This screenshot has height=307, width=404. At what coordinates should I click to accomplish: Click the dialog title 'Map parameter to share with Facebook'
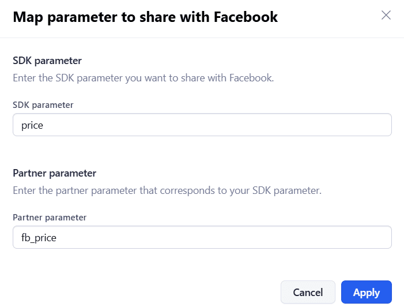[145, 17]
